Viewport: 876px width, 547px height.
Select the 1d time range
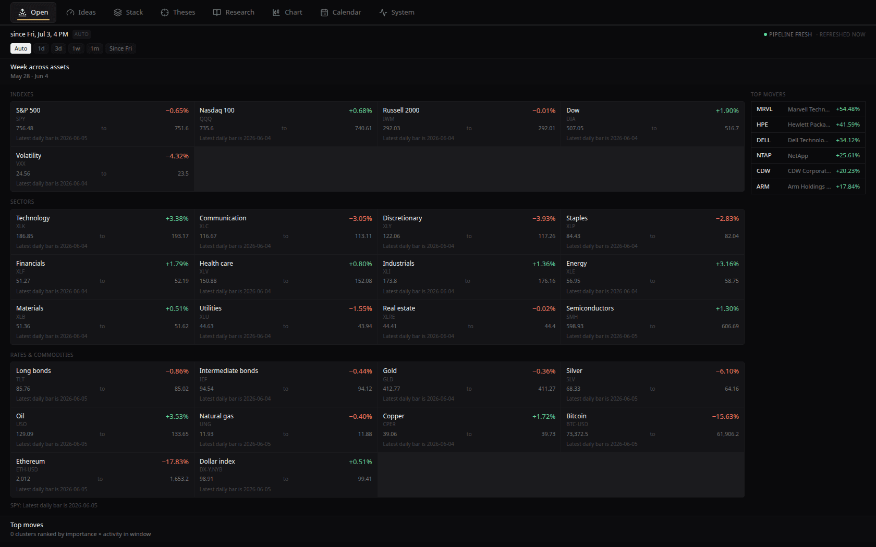pyautogui.click(x=41, y=48)
